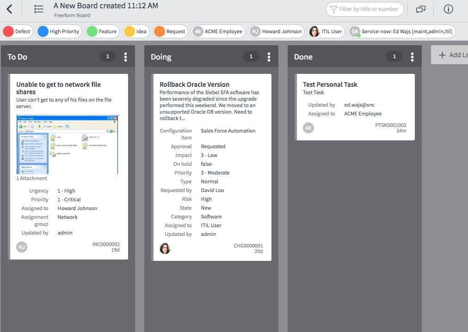
Task: Click the Sales Force Automation value
Action: click(x=228, y=131)
